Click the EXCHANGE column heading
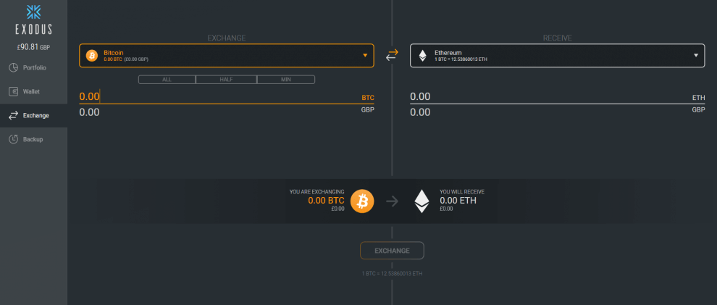This screenshot has width=717, height=305. [x=227, y=38]
